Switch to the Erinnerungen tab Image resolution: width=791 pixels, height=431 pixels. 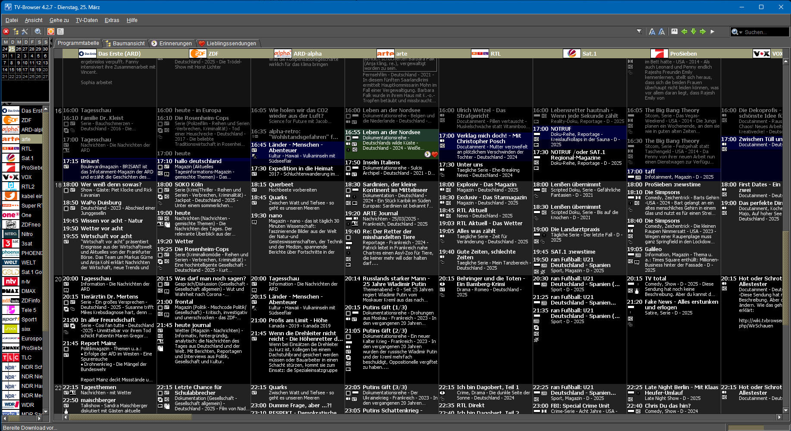172,43
